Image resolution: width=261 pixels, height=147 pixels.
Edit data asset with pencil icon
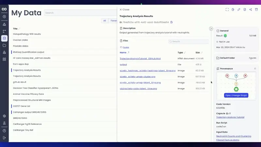239,9
